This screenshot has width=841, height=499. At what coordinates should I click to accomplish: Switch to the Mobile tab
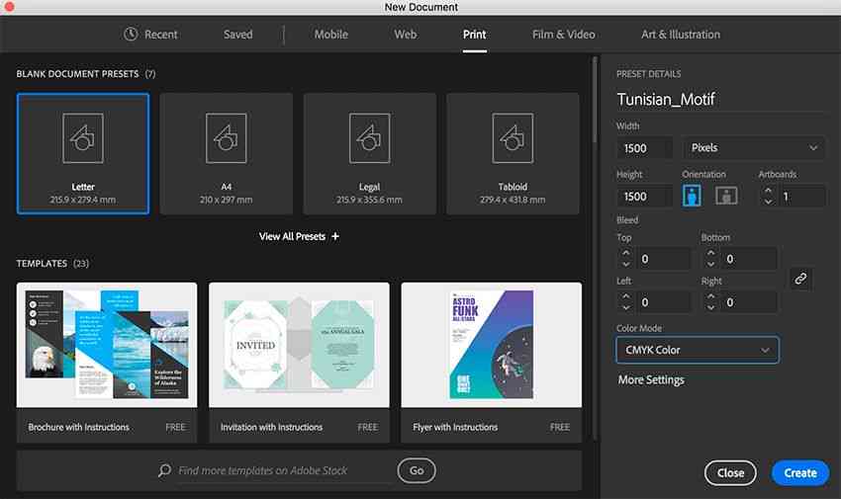tap(330, 35)
